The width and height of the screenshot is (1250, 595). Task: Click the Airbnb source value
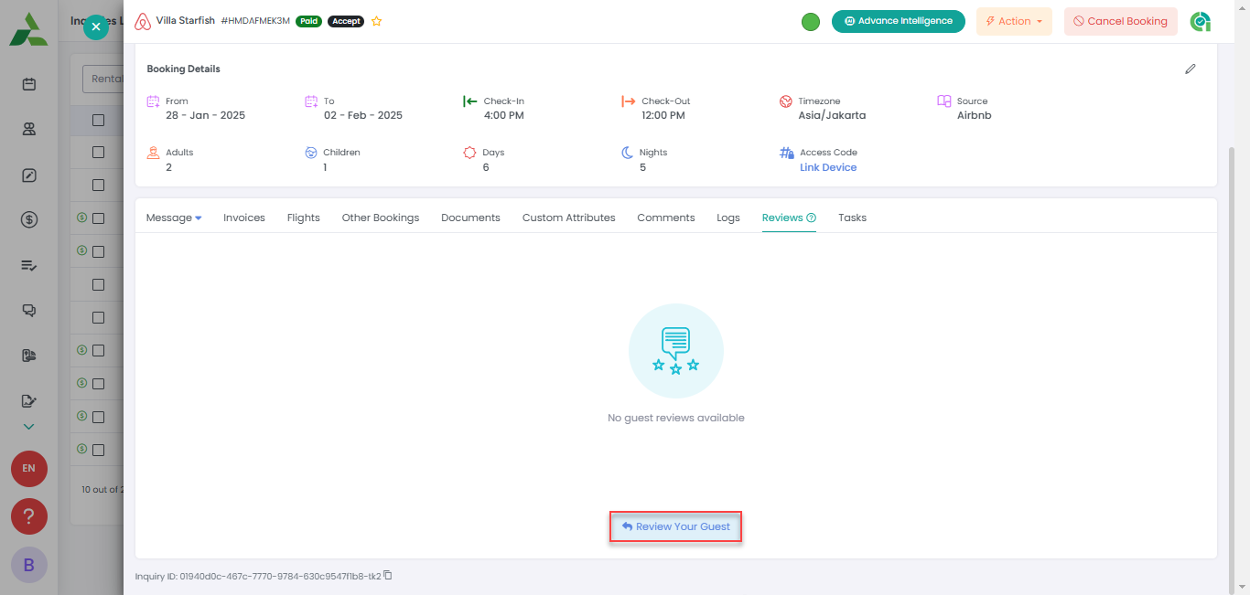[975, 115]
